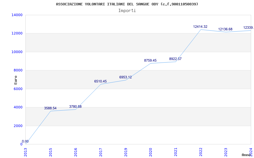Select the 12136.68 data label
The image size is (254, 158).
tap(225, 29)
